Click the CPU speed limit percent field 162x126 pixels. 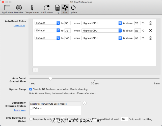click(x=124, y=119)
